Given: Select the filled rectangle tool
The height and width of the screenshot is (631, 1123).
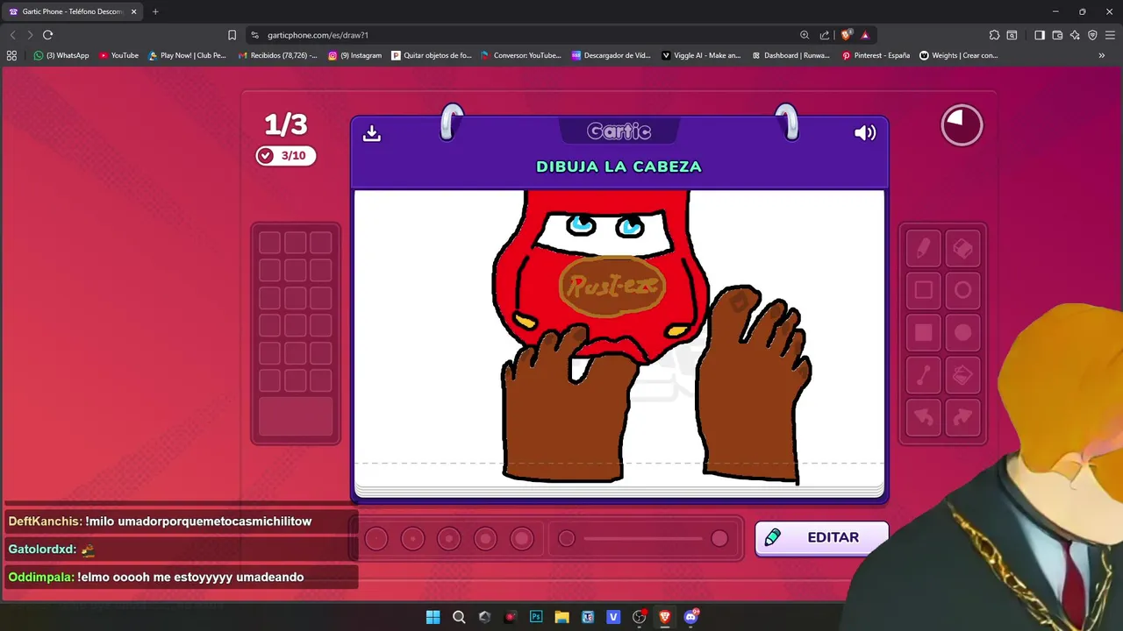Looking at the screenshot, I should (x=923, y=332).
